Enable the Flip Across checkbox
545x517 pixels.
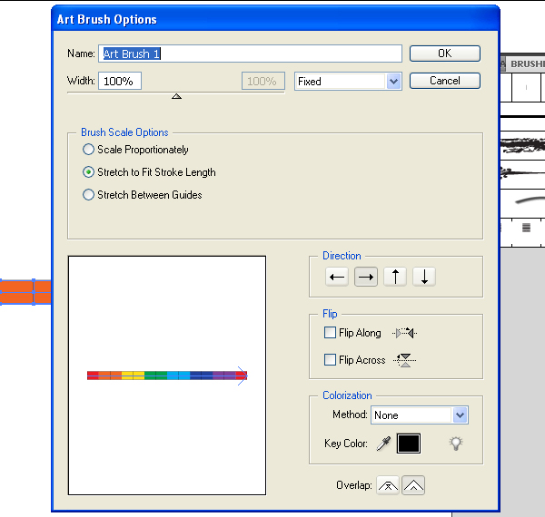click(331, 360)
